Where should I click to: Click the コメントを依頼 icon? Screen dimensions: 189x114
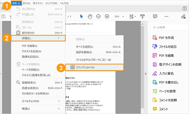click(x=155, y=100)
